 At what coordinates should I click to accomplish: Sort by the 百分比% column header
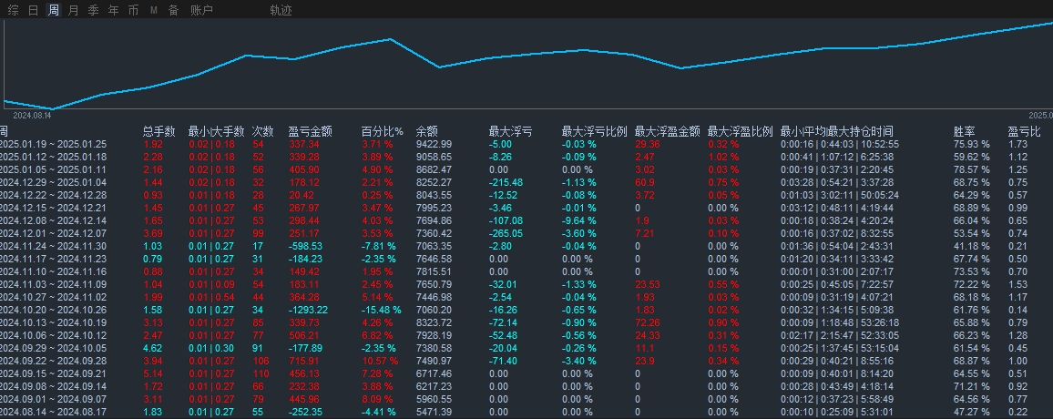click(x=382, y=131)
